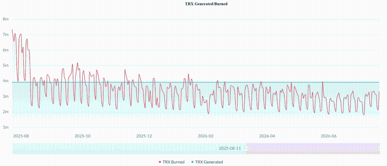
Task: Click the 2025-08 x-axis label
Action: pos(21,136)
